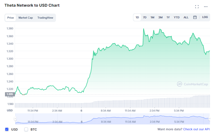The height and width of the screenshot is (135, 216).
Task: Select the 7D time range
Action: pos(145,17)
